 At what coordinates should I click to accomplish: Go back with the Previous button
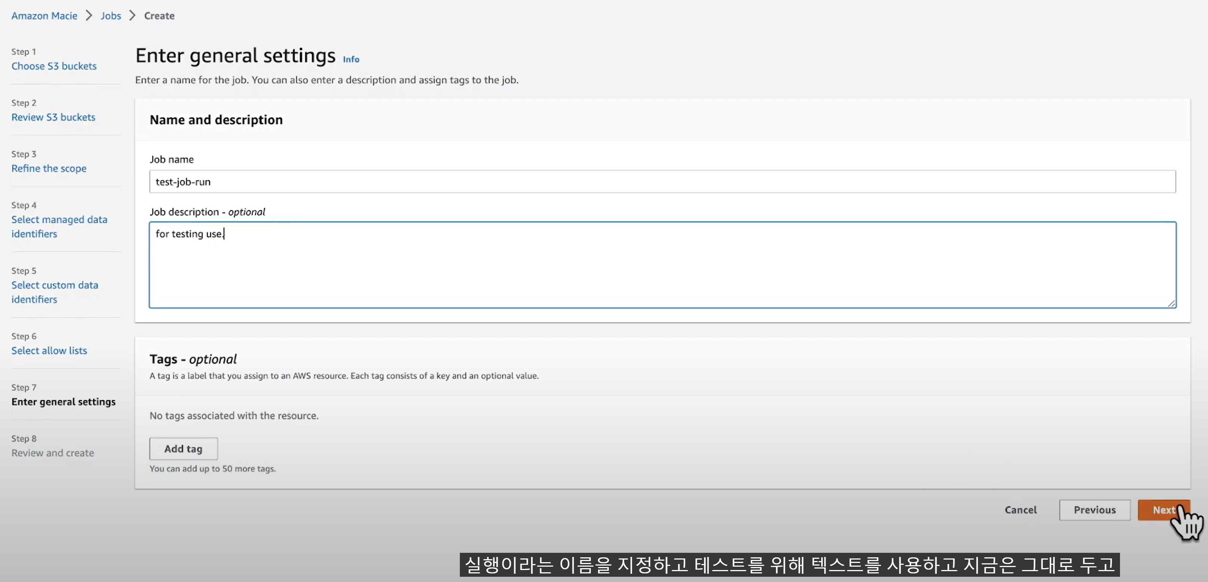[1095, 510]
